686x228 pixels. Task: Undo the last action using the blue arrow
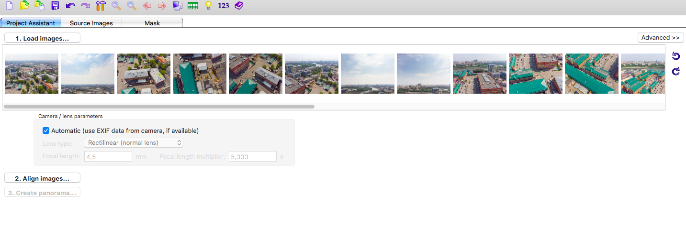70,6
